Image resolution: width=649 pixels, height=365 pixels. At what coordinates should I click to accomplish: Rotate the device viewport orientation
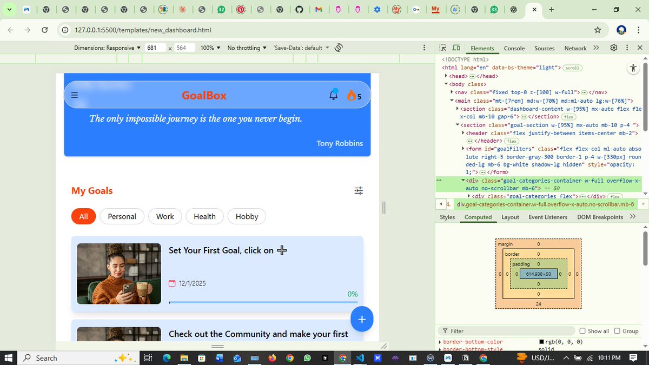339,48
